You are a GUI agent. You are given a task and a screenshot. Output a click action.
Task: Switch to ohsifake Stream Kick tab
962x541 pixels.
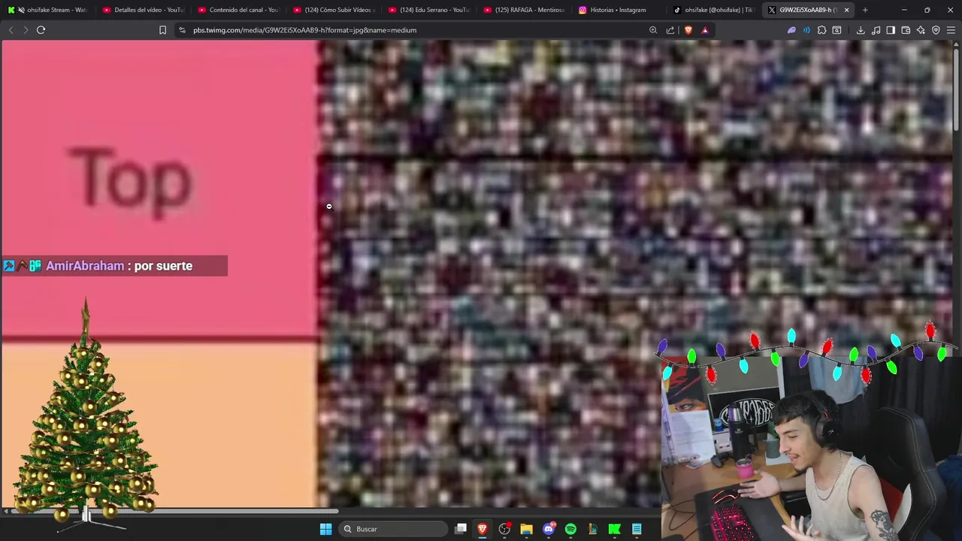[x=48, y=10]
